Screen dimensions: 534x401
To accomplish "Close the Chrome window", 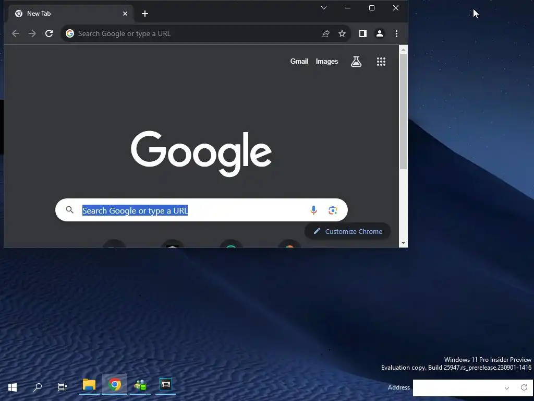I will [x=396, y=8].
